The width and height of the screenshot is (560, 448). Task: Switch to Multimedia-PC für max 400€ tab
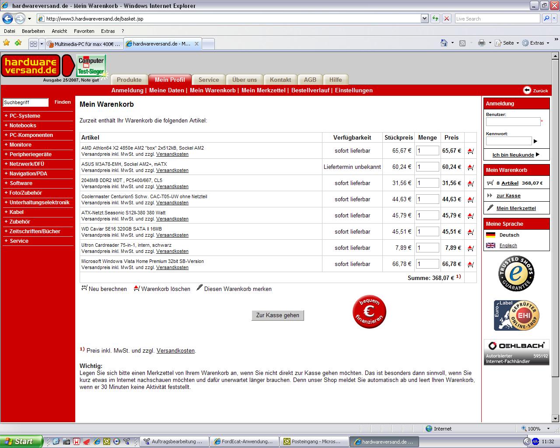(x=84, y=44)
